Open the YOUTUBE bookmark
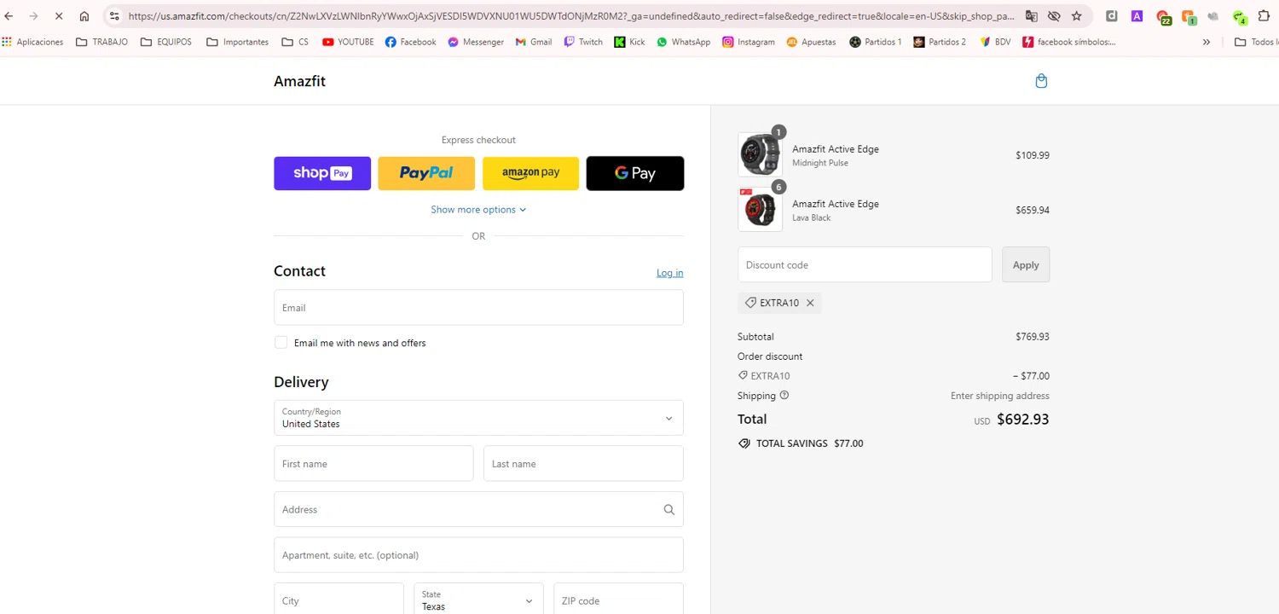 pyautogui.click(x=348, y=42)
